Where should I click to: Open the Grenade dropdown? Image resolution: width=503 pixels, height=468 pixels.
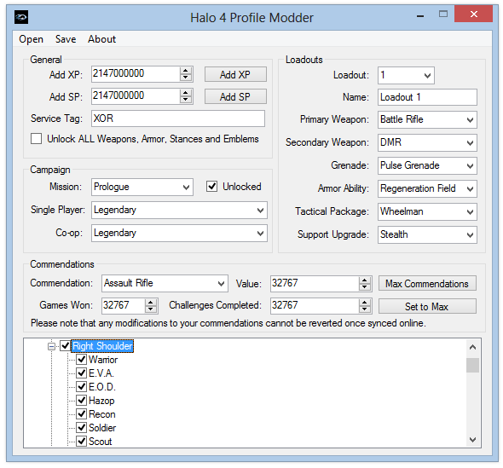point(427,166)
